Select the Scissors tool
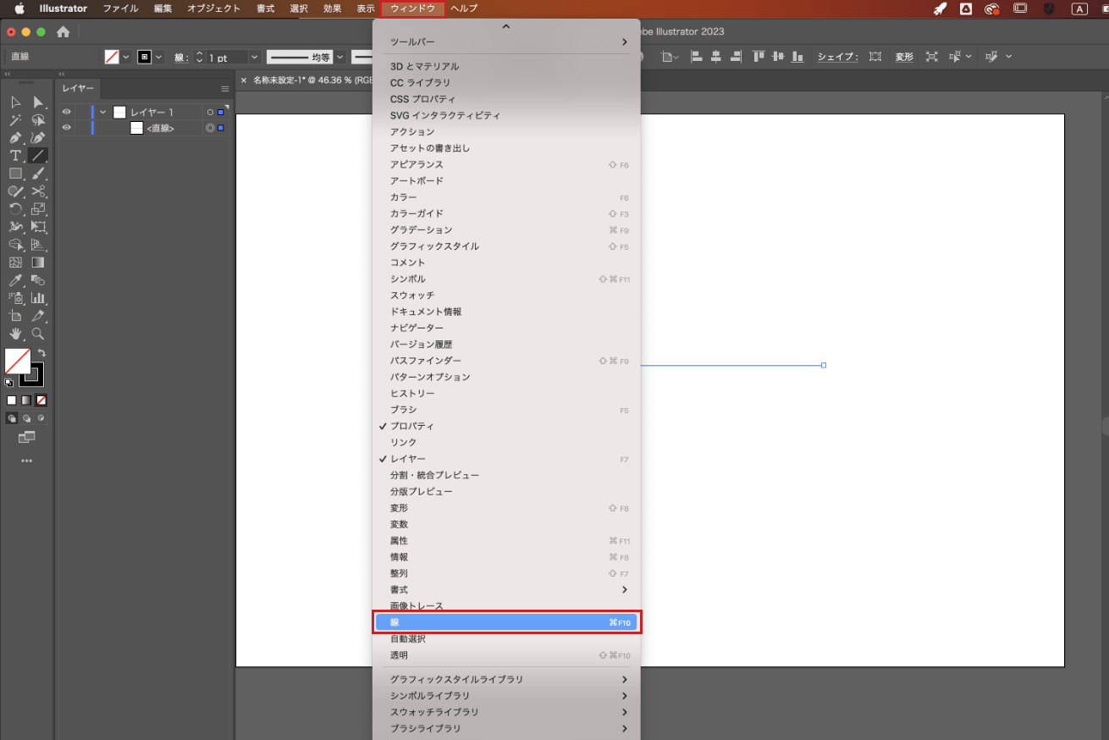Screen dimensions: 1109x740 coord(38,191)
